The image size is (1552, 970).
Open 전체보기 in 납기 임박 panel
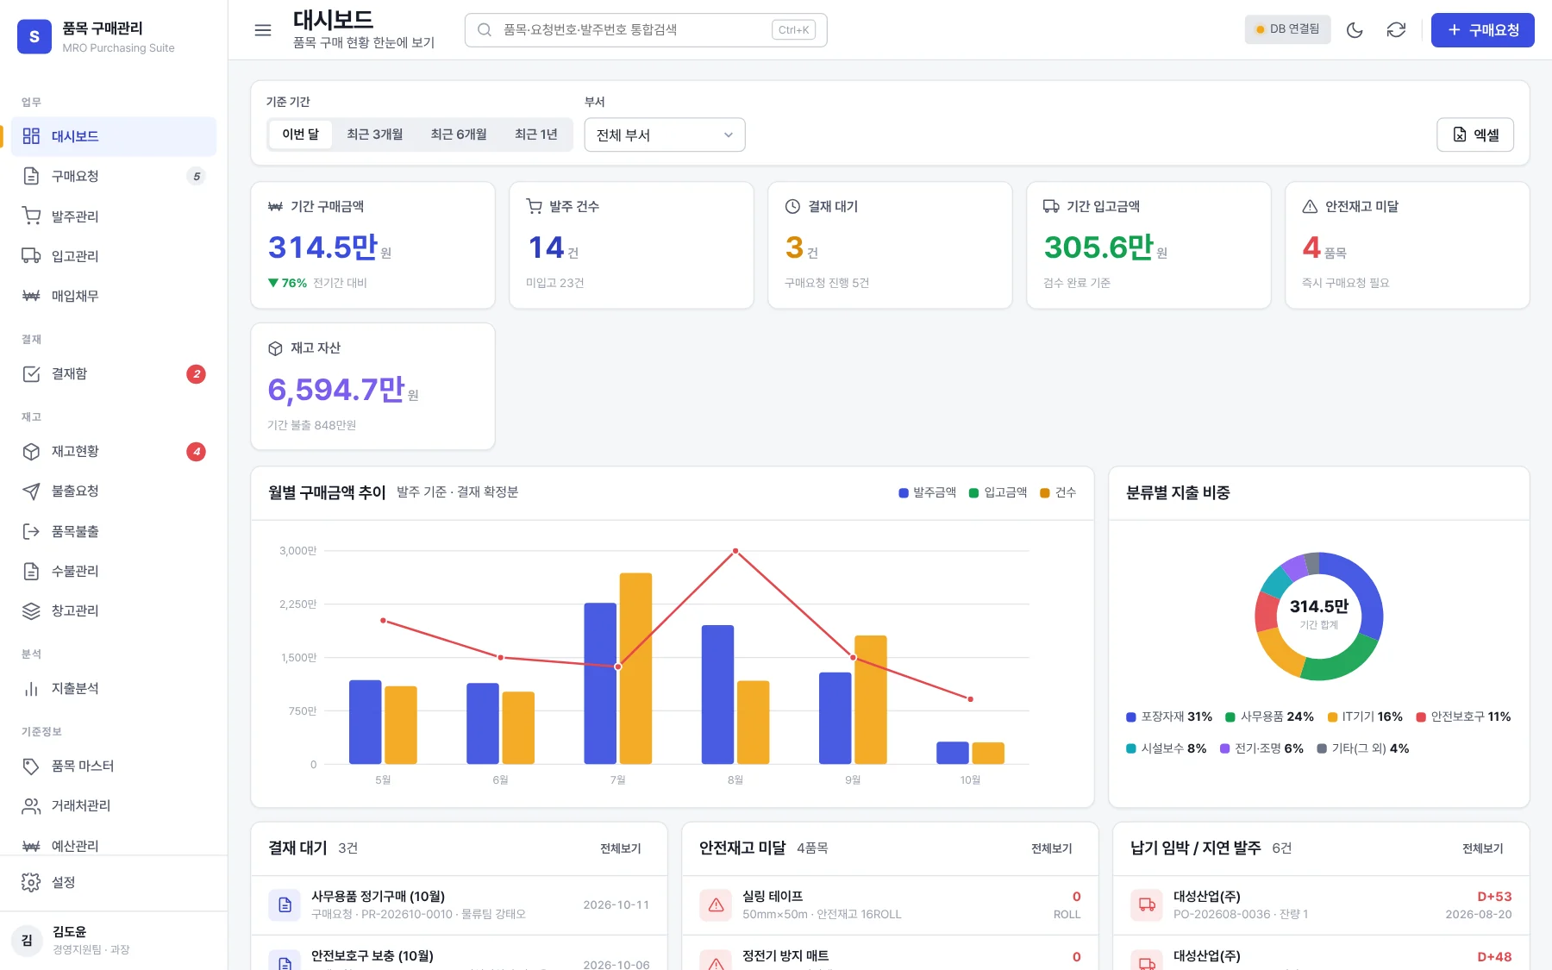point(1483,848)
